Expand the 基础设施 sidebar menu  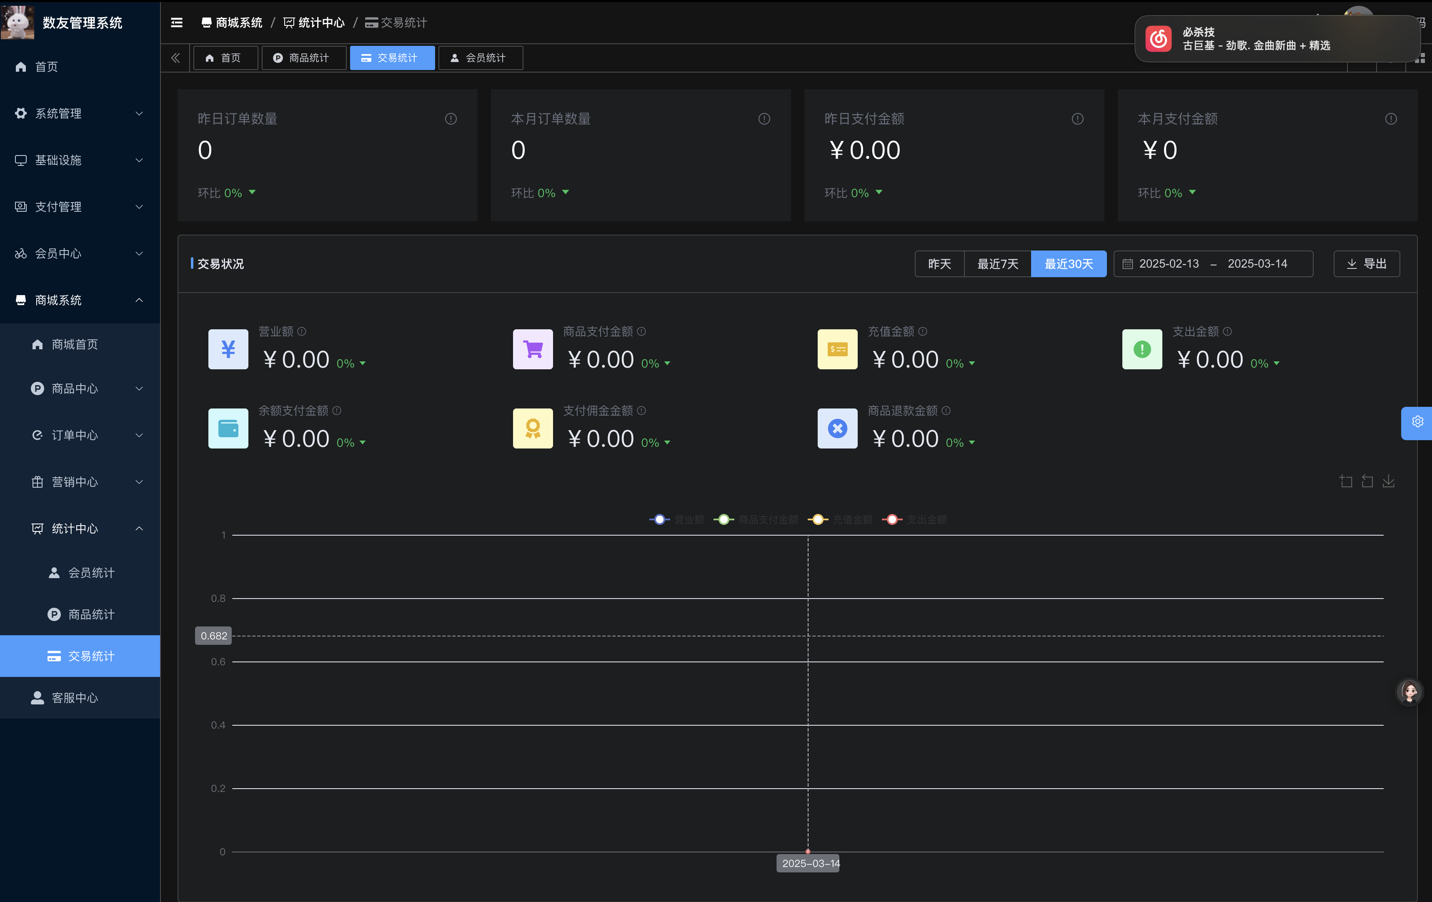[x=80, y=160]
